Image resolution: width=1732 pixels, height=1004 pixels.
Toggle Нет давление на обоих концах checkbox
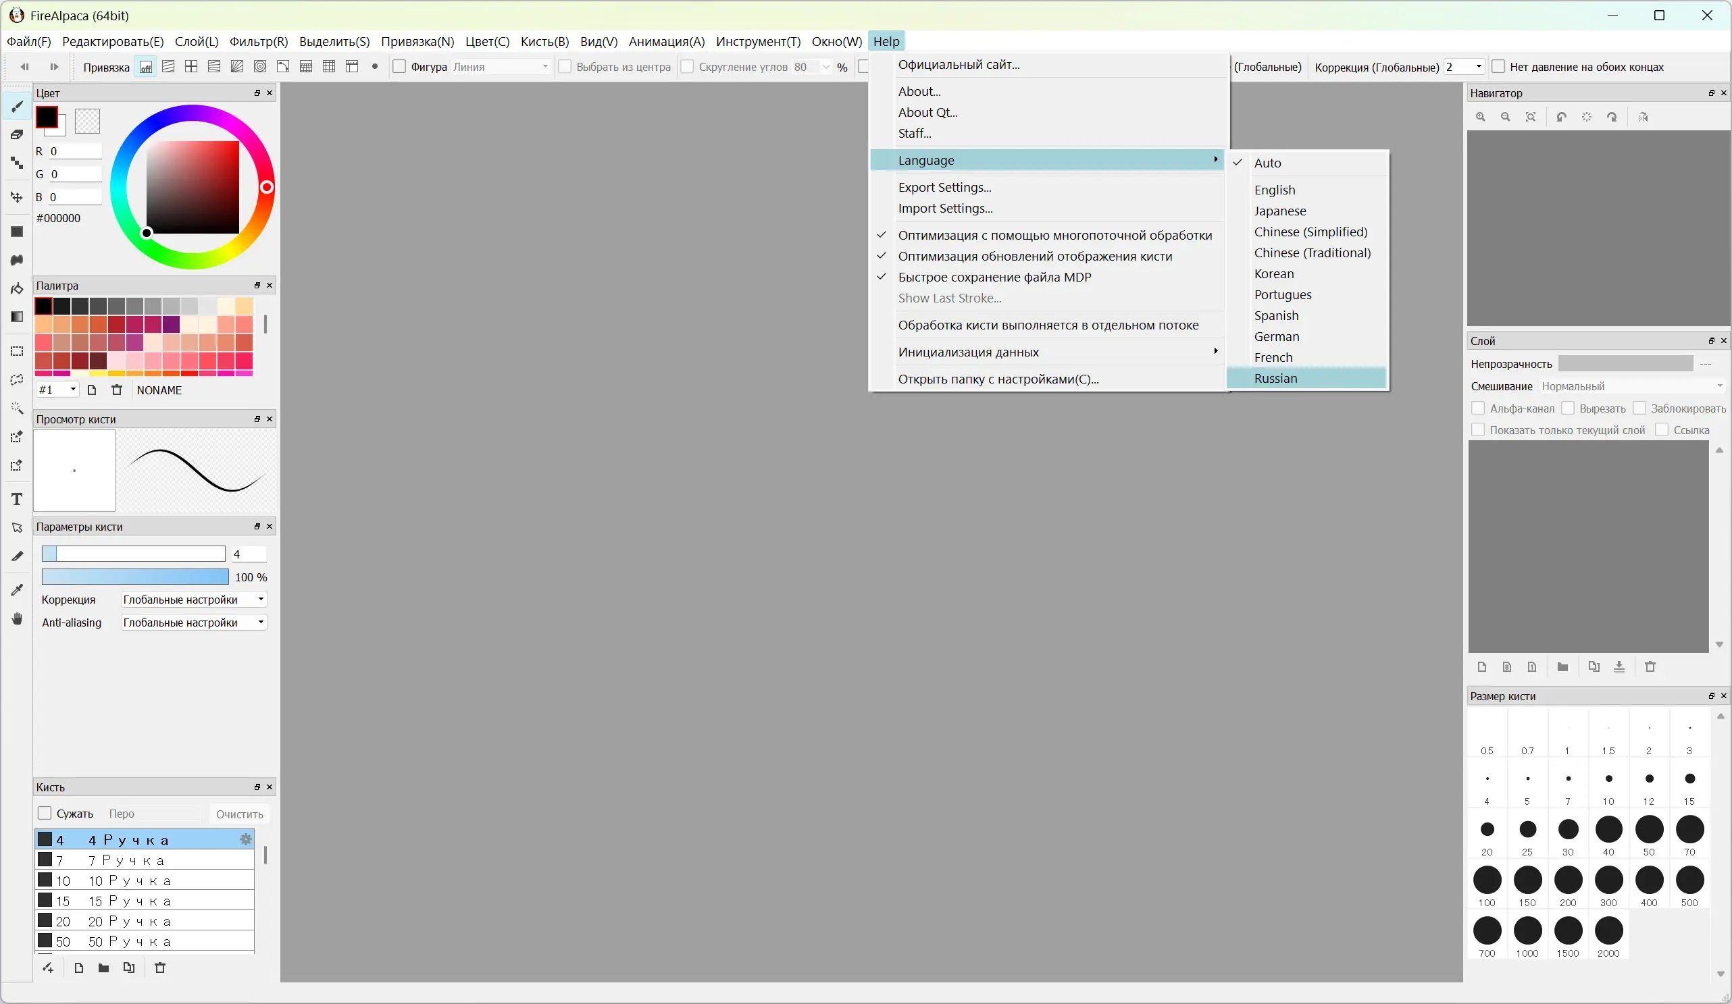(x=1499, y=67)
